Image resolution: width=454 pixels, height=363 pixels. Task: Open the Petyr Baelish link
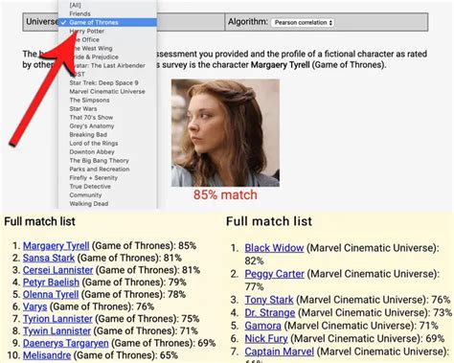tap(51, 282)
